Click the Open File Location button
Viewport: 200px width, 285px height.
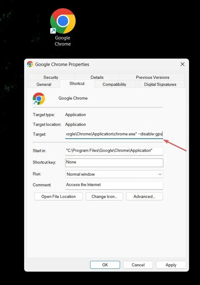[x=58, y=196]
